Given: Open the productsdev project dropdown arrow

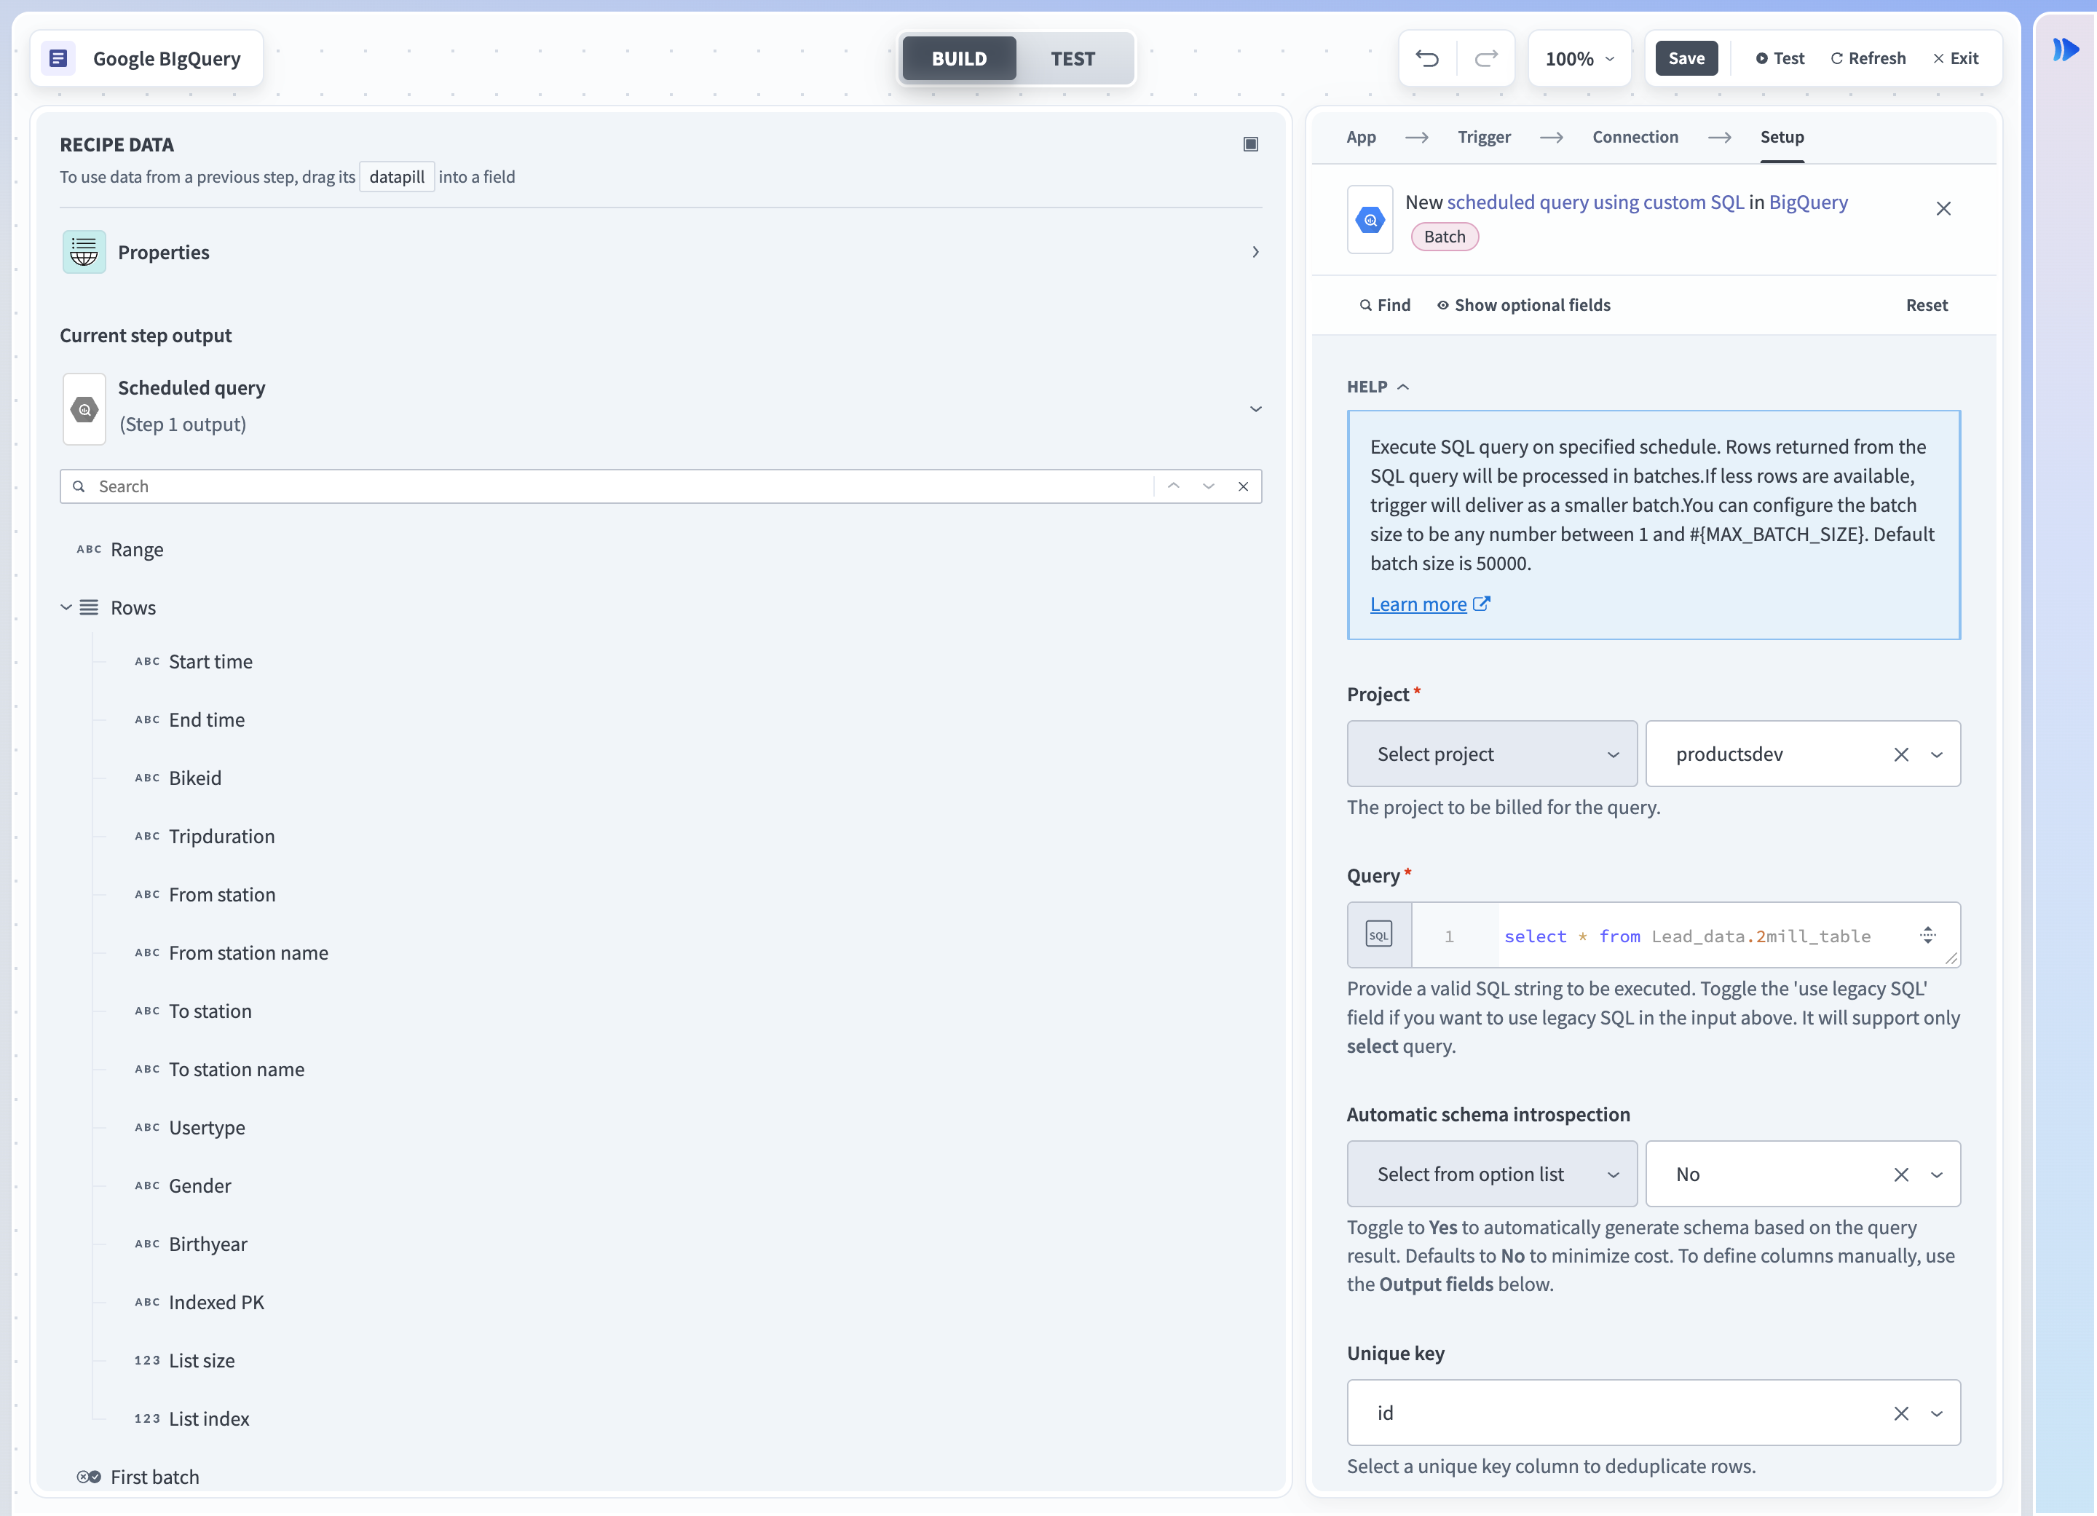Looking at the screenshot, I should pyautogui.click(x=1936, y=754).
